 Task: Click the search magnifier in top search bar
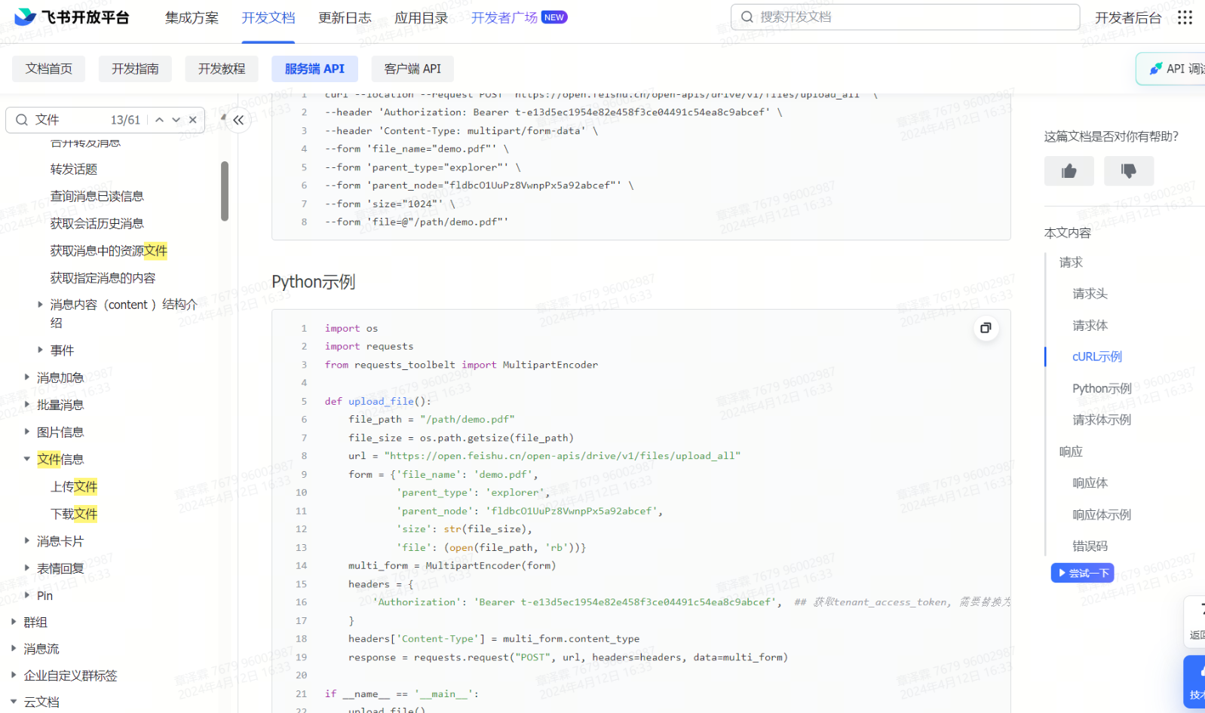pos(747,17)
